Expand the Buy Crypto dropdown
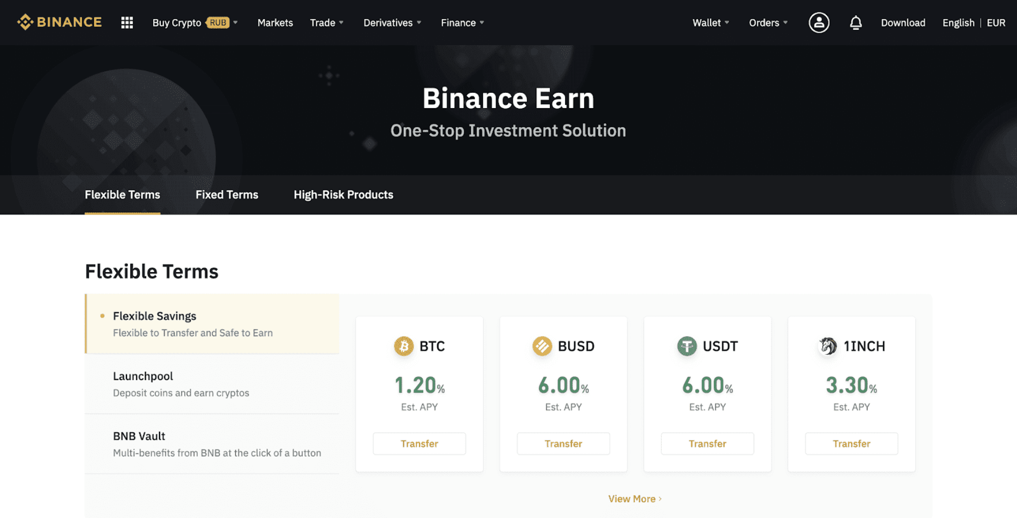 (x=194, y=22)
